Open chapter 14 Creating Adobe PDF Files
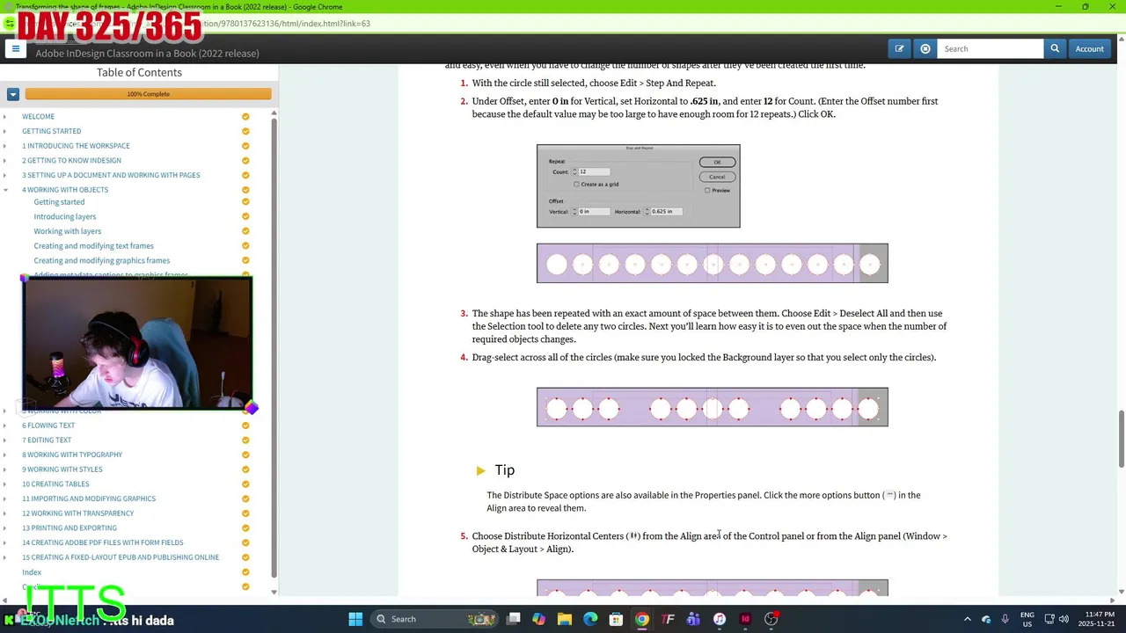This screenshot has height=633, width=1126. [x=102, y=542]
